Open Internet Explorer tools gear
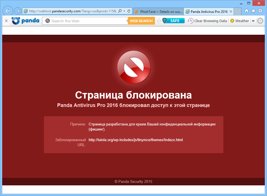Viewport: 267px width, 196px height. pos(260,11)
